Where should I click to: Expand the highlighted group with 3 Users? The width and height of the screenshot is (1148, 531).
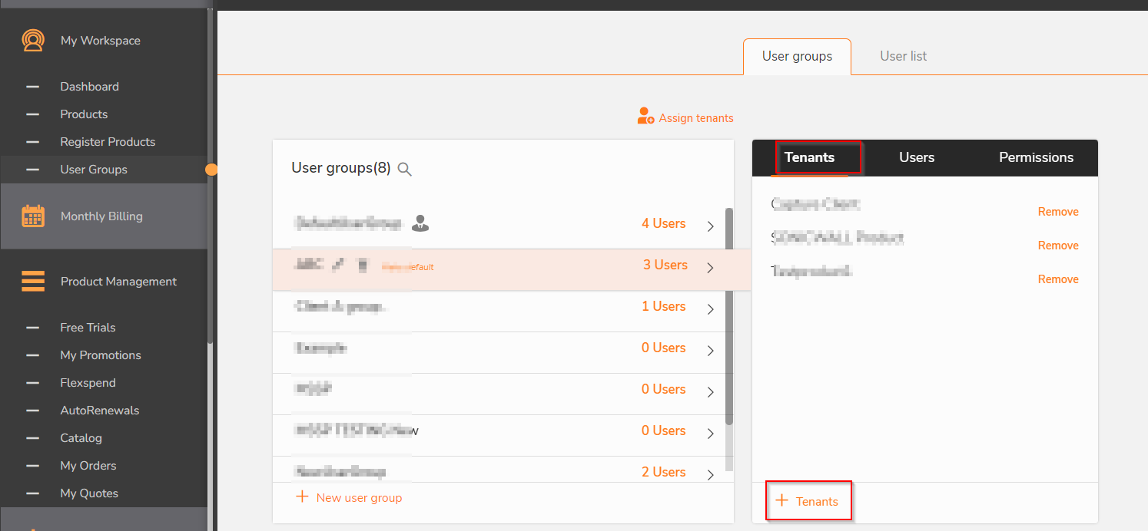[x=710, y=268]
